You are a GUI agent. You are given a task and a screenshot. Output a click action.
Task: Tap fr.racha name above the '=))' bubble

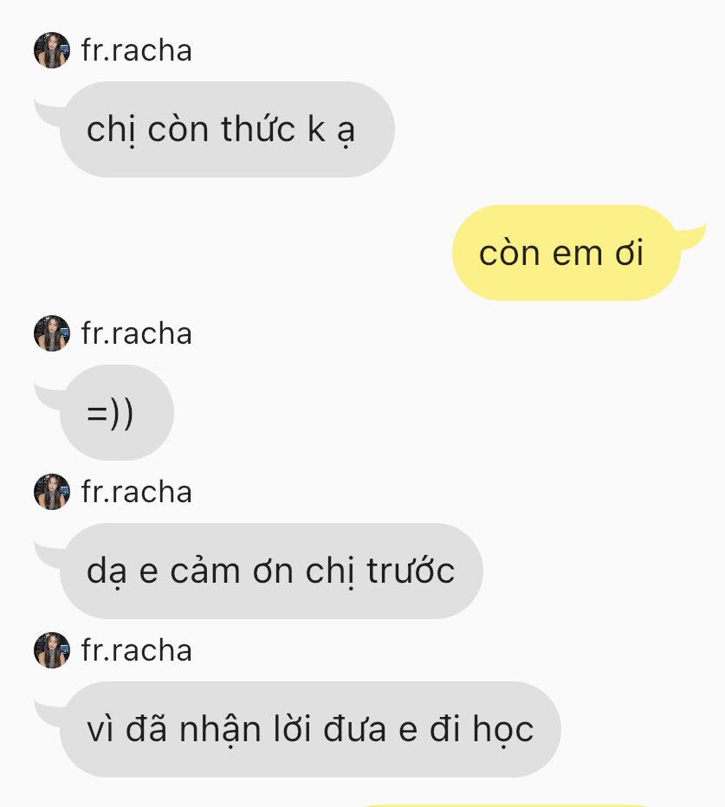(x=137, y=333)
